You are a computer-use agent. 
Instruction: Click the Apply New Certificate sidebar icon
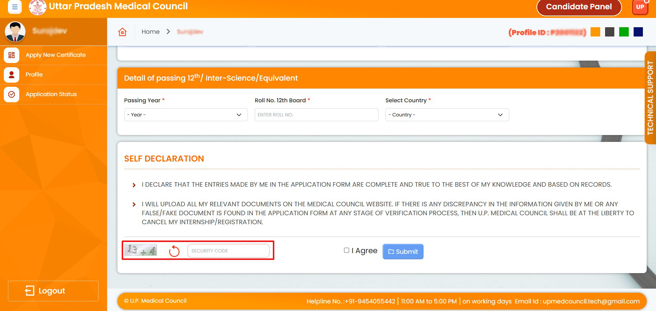pyautogui.click(x=12, y=55)
